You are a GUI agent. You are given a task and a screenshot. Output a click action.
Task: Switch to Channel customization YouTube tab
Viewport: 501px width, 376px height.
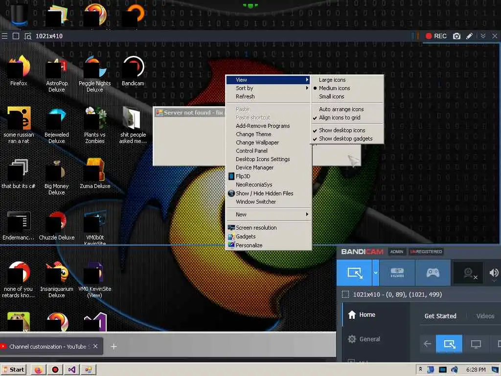[x=51, y=347]
